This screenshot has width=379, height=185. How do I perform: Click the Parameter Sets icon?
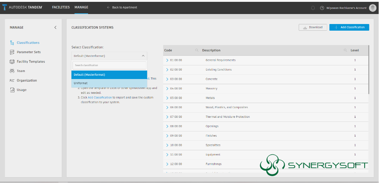tap(12, 52)
